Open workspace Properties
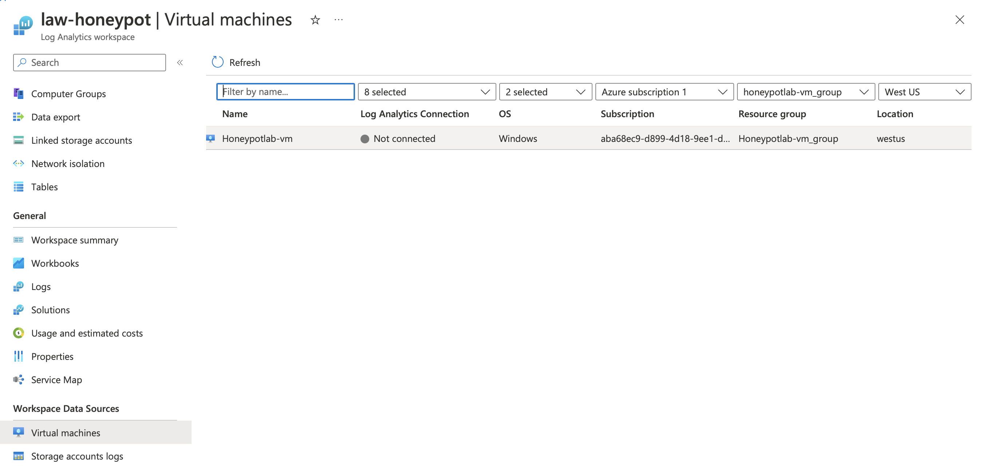This screenshot has width=981, height=473. pyautogui.click(x=52, y=356)
